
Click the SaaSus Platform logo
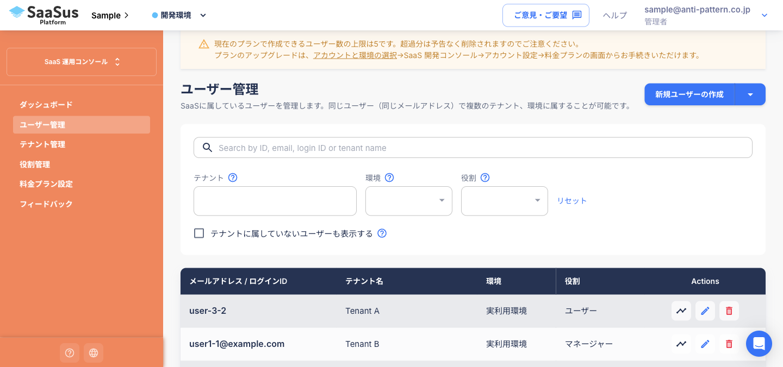43,15
